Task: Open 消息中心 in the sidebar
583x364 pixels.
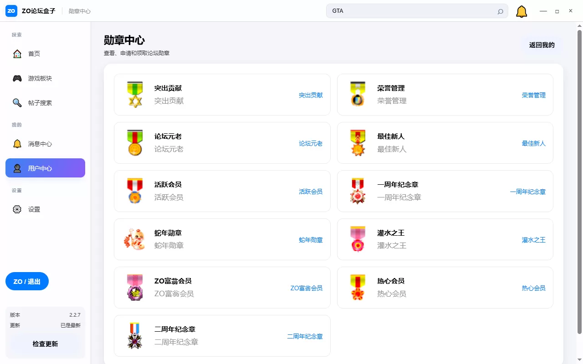Action: coord(45,144)
